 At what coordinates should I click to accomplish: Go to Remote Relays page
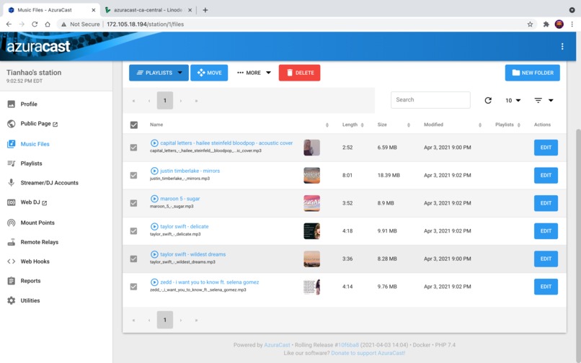pos(39,242)
